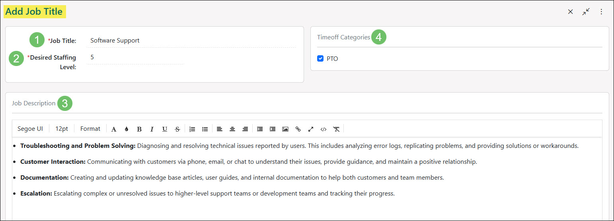Open the HTML source code view
The height and width of the screenshot is (221, 614).
point(324,129)
